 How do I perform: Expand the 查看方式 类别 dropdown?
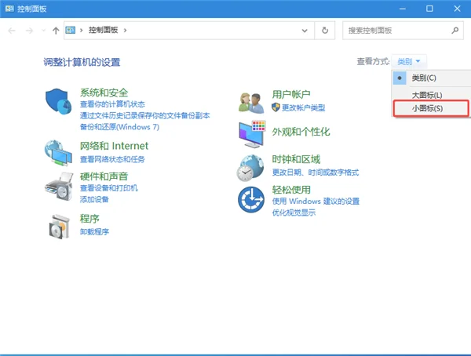tap(410, 61)
